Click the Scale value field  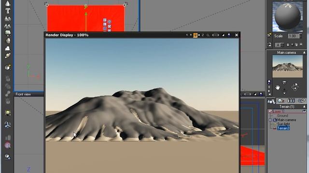(x=293, y=36)
